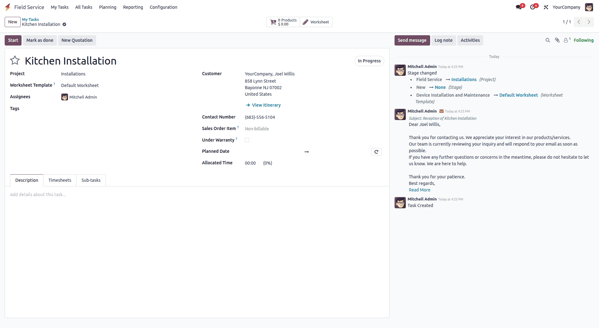
Task: Open the messages inbox icon in top bar
Action: (x=519, y=7)
